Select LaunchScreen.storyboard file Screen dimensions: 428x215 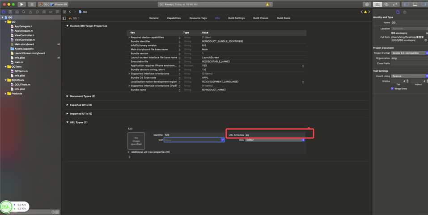tap(30, 53)
